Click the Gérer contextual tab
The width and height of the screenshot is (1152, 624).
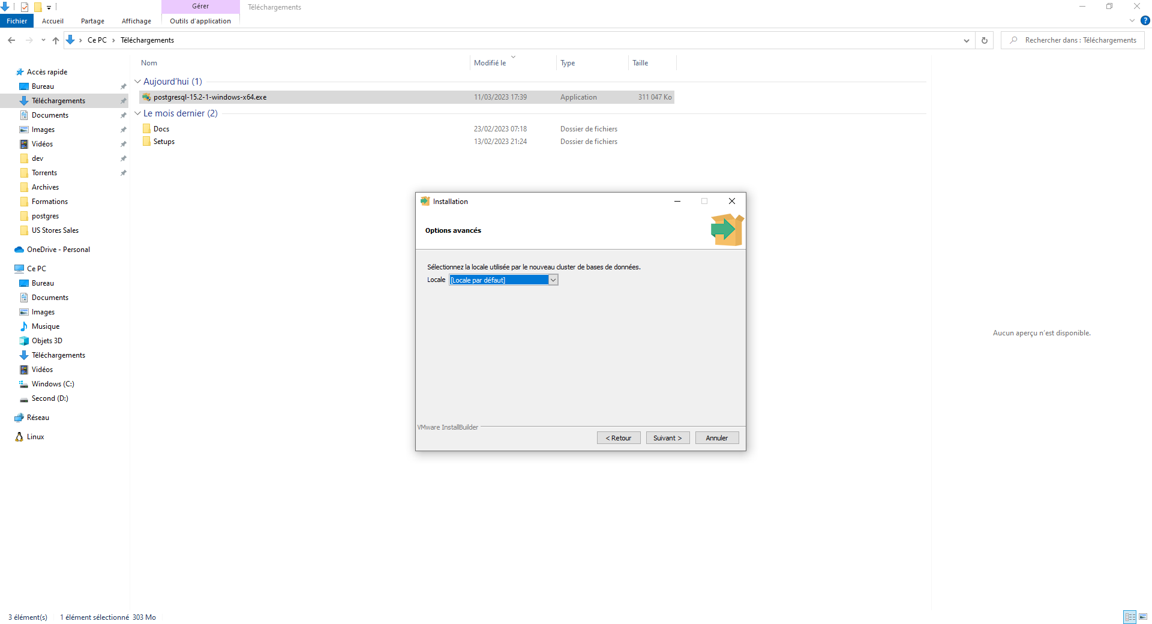click(x=200, y=7)
